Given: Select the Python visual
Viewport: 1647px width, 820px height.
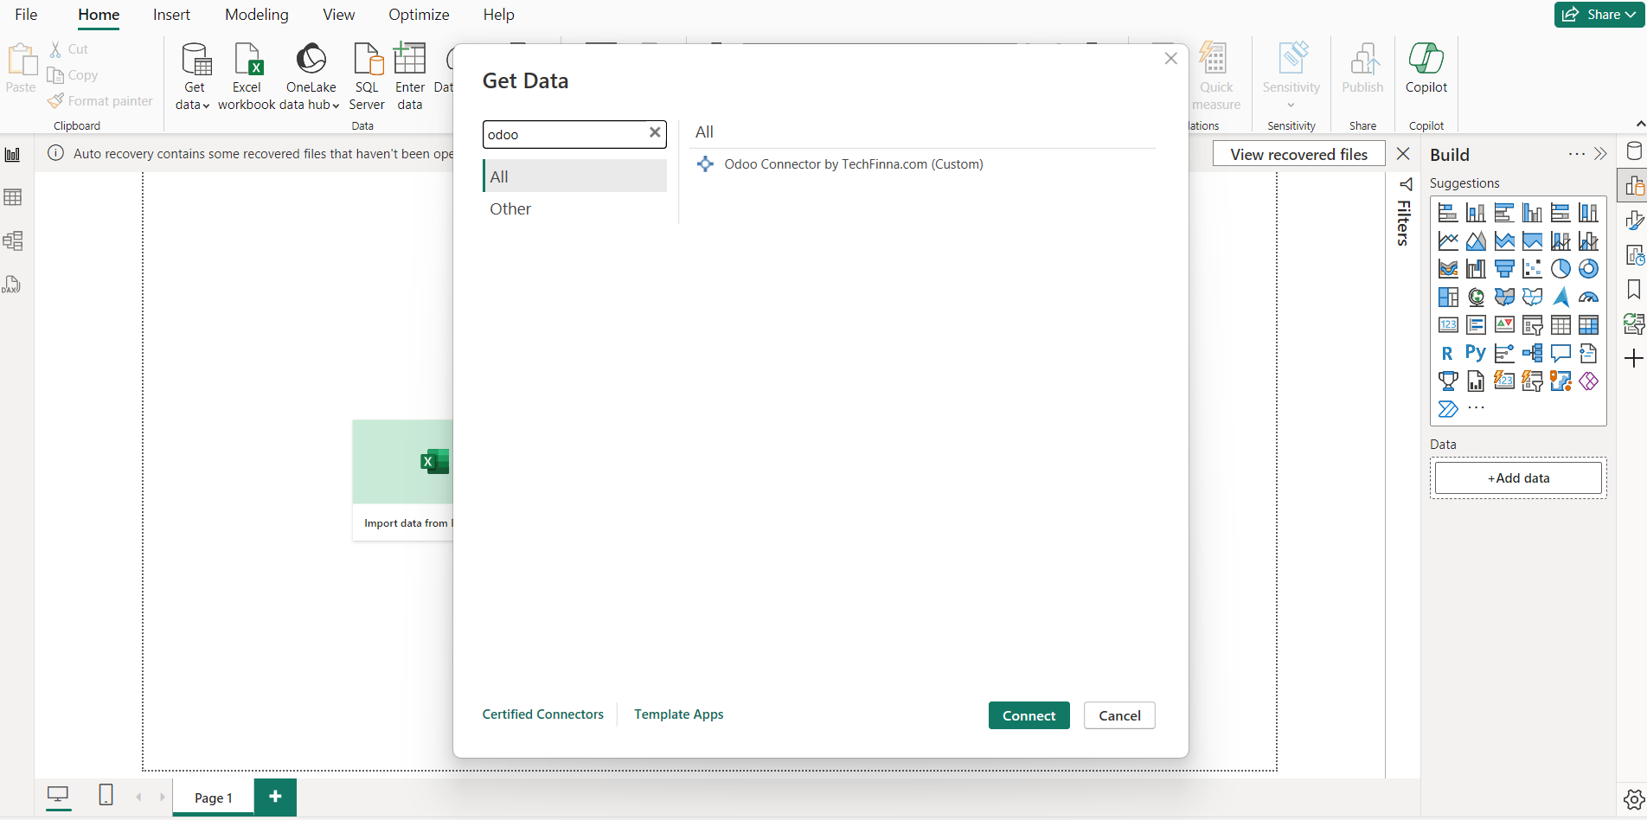Looking at the screenshot, I should click(1477, 354).
